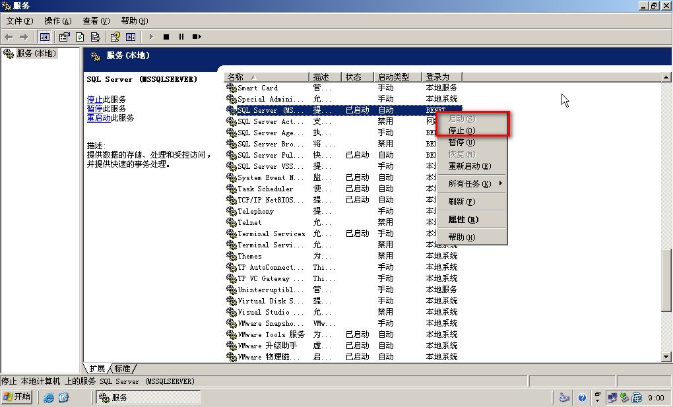Open the 文件(F) menu
Screen dimensions: 673x407
20,21
